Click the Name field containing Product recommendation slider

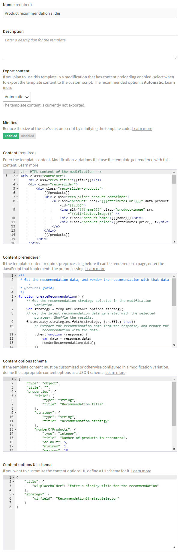pos(90,14)
